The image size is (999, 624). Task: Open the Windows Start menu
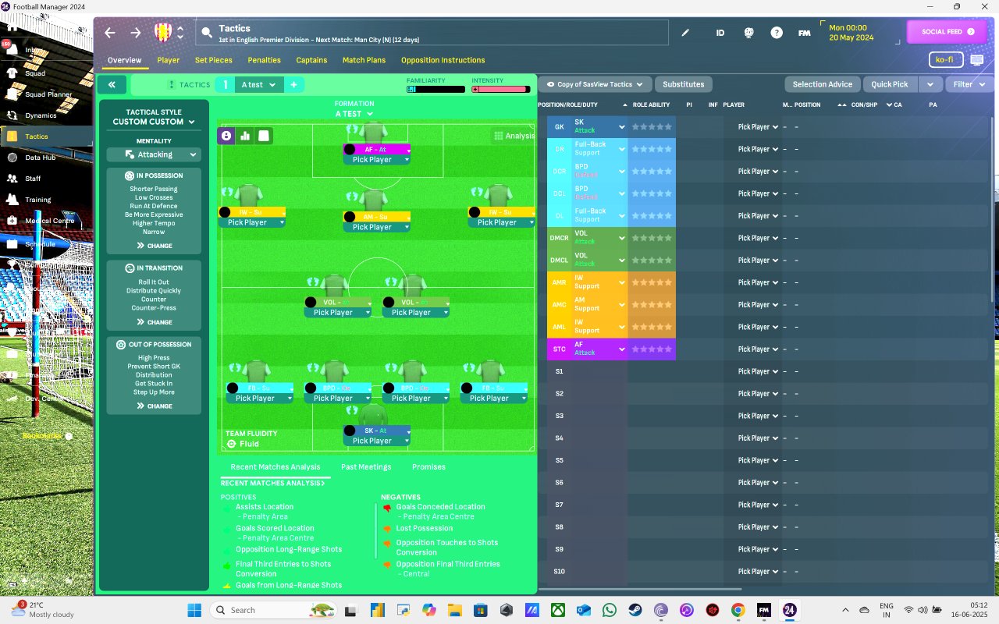pyautogui.click(x=194, y=610)
